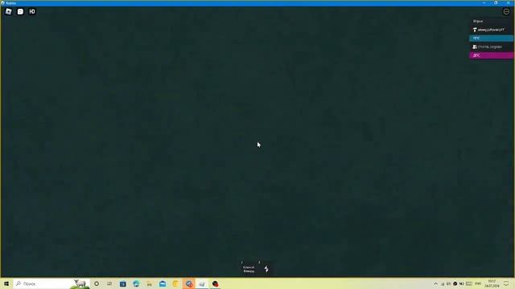This screenshot has height=289, width=515.
Task: Minimize the Roblox window
Action: point(484,2)
